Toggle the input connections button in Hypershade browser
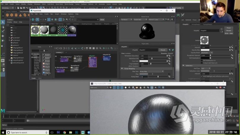Image resolution: width=240 pixels, height=135 pixels. pos(60,20)
